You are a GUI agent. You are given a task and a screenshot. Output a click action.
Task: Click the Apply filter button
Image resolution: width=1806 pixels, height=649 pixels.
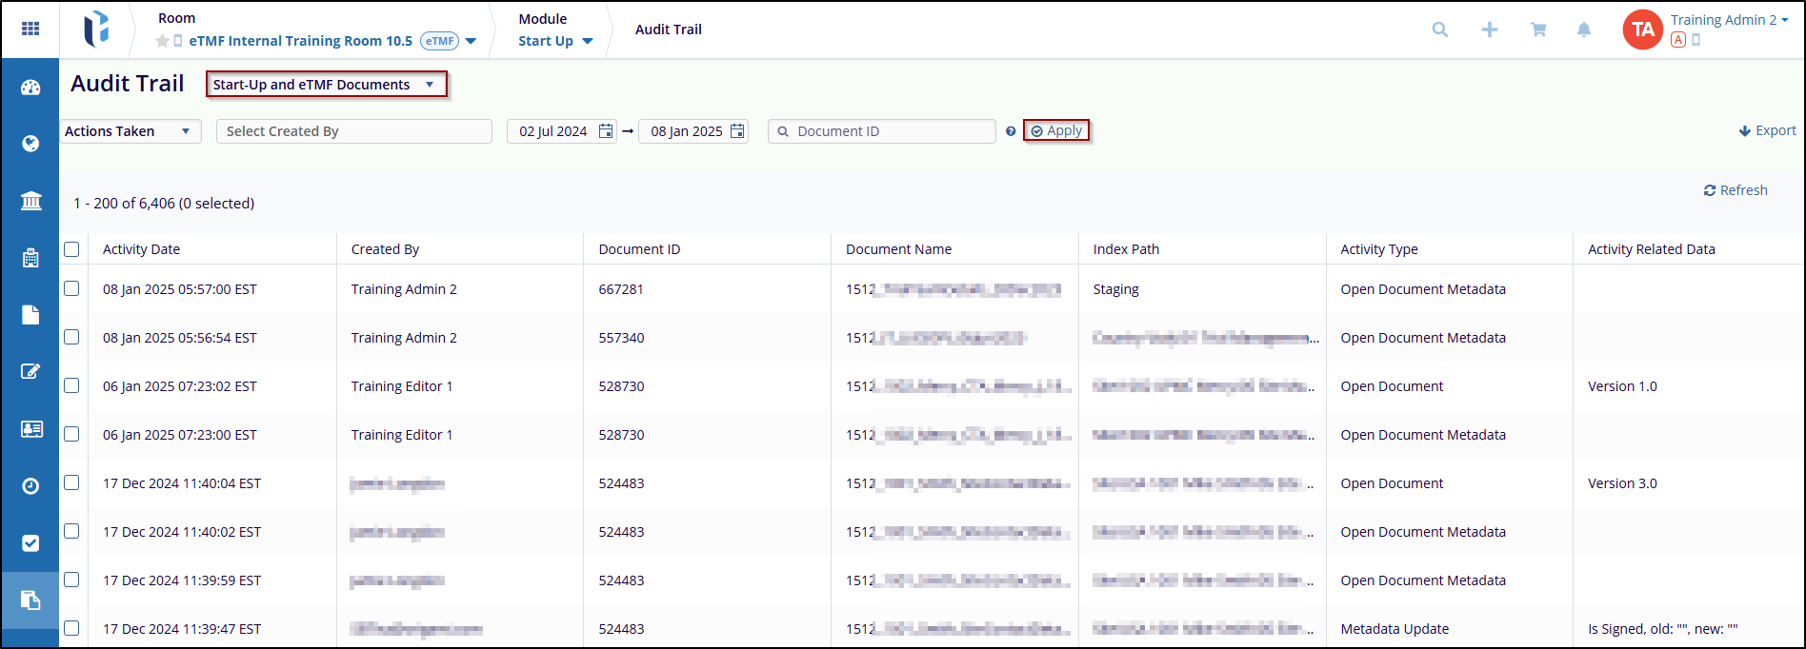tap(1055, 130)
